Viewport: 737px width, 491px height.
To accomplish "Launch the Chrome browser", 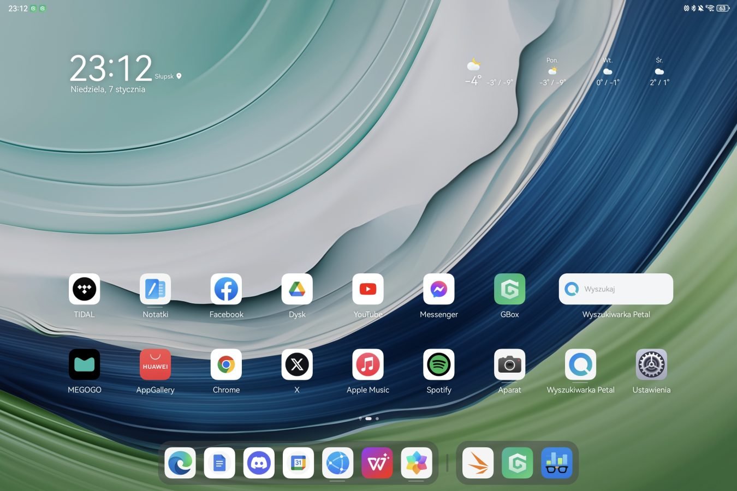I will point(226,364).
